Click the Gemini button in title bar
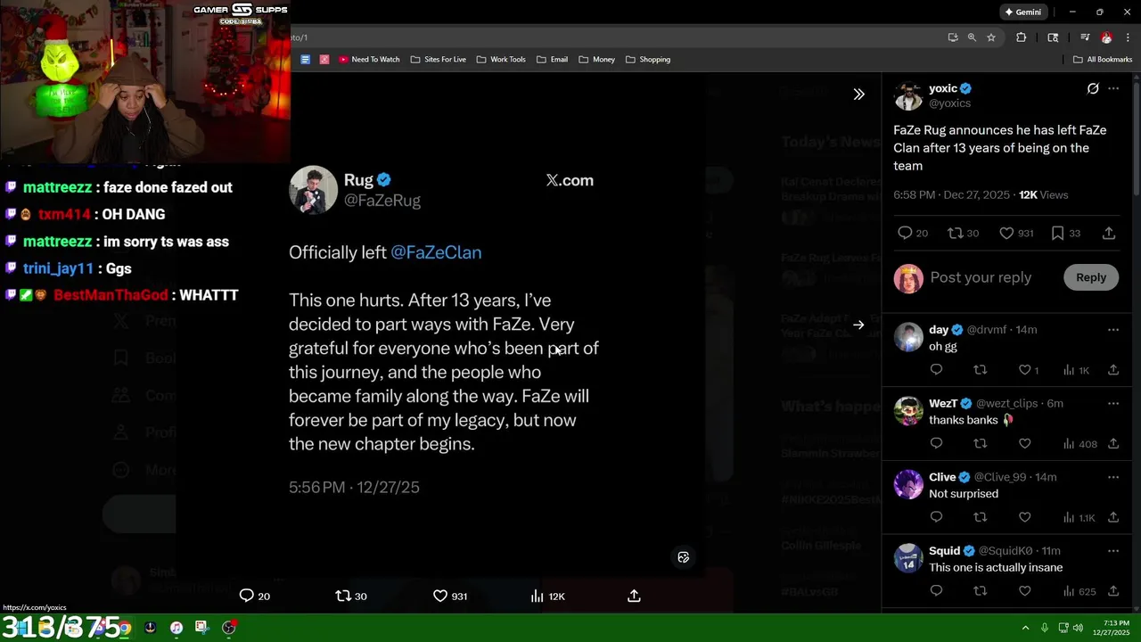 point(1022,12)
